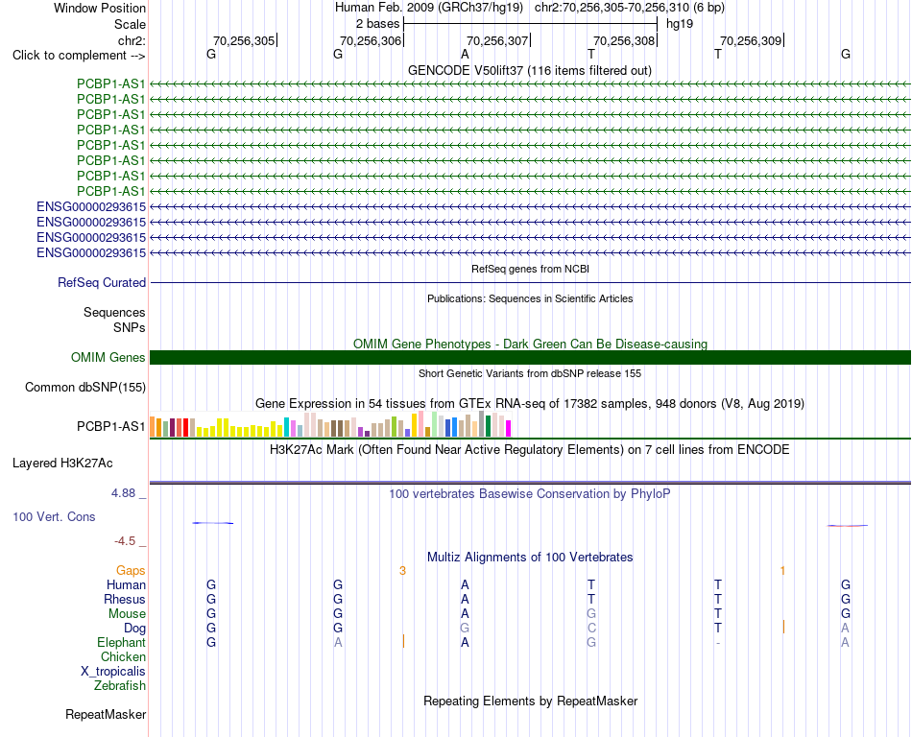Click the 'OMIM Genes' side label

click(x=108, y=357)
